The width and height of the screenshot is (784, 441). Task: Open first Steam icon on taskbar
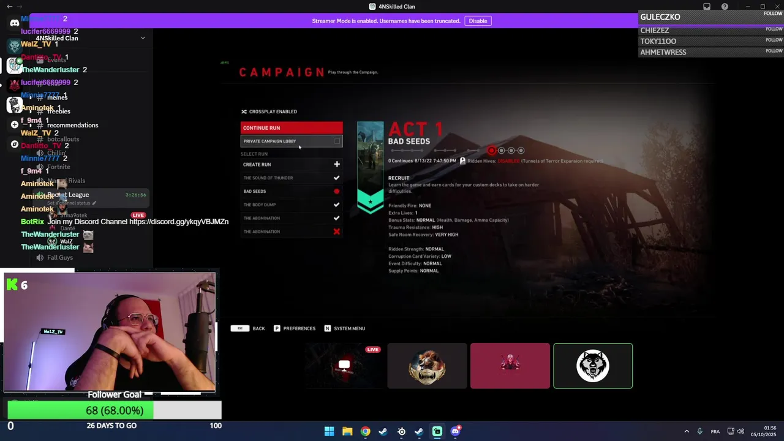tap(383, 431)
